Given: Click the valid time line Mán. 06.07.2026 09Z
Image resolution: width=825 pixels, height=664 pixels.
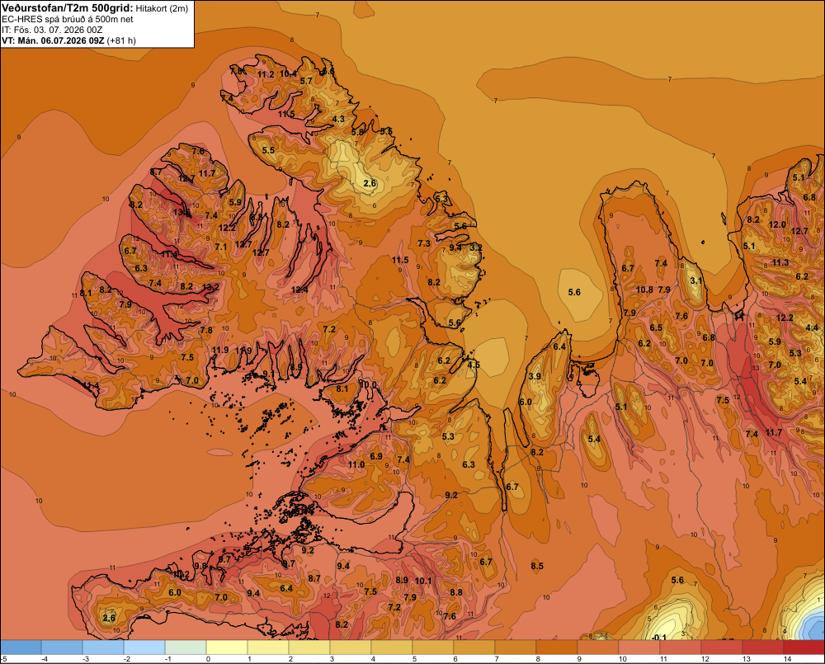Looking at the screenshot, I should coord(60,40).
